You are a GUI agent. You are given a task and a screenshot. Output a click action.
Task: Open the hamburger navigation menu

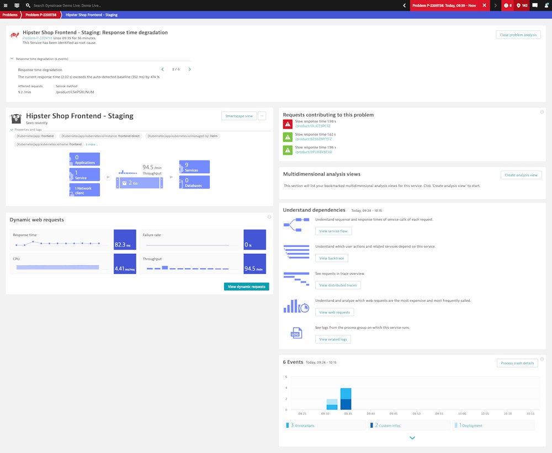[x=4, y=5]
